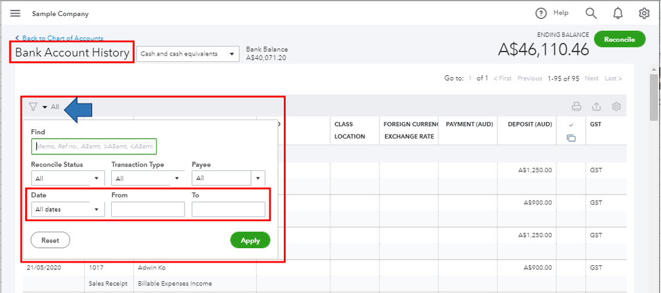Open the Date range dropdown
661x293 pixels.
click(67, 210)
